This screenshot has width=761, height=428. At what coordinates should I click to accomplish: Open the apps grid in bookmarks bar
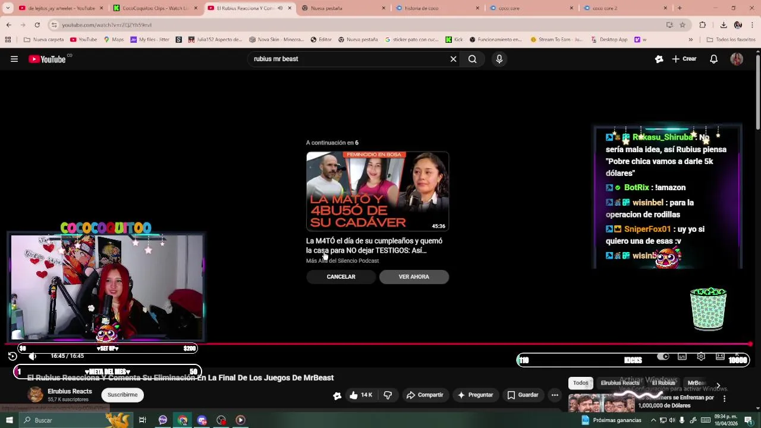[x=8, y=40]
